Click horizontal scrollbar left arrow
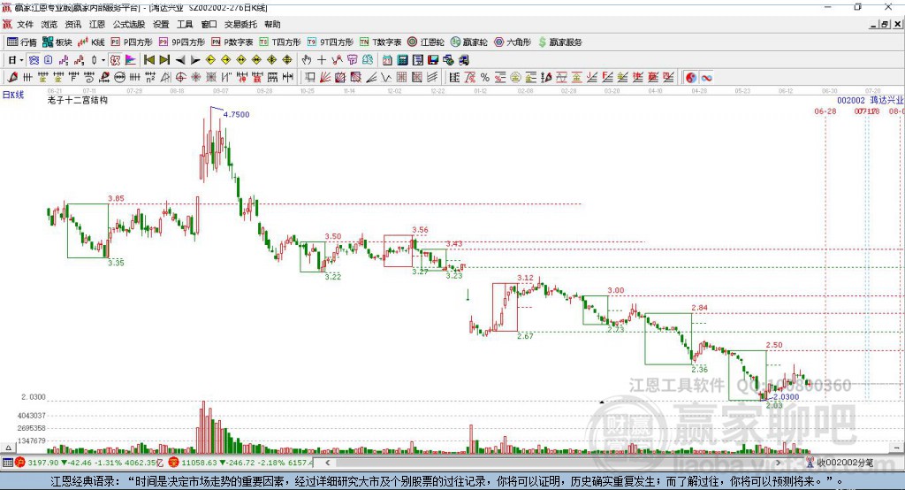Screen dimensions: 905x490 (x=328, y=463)
